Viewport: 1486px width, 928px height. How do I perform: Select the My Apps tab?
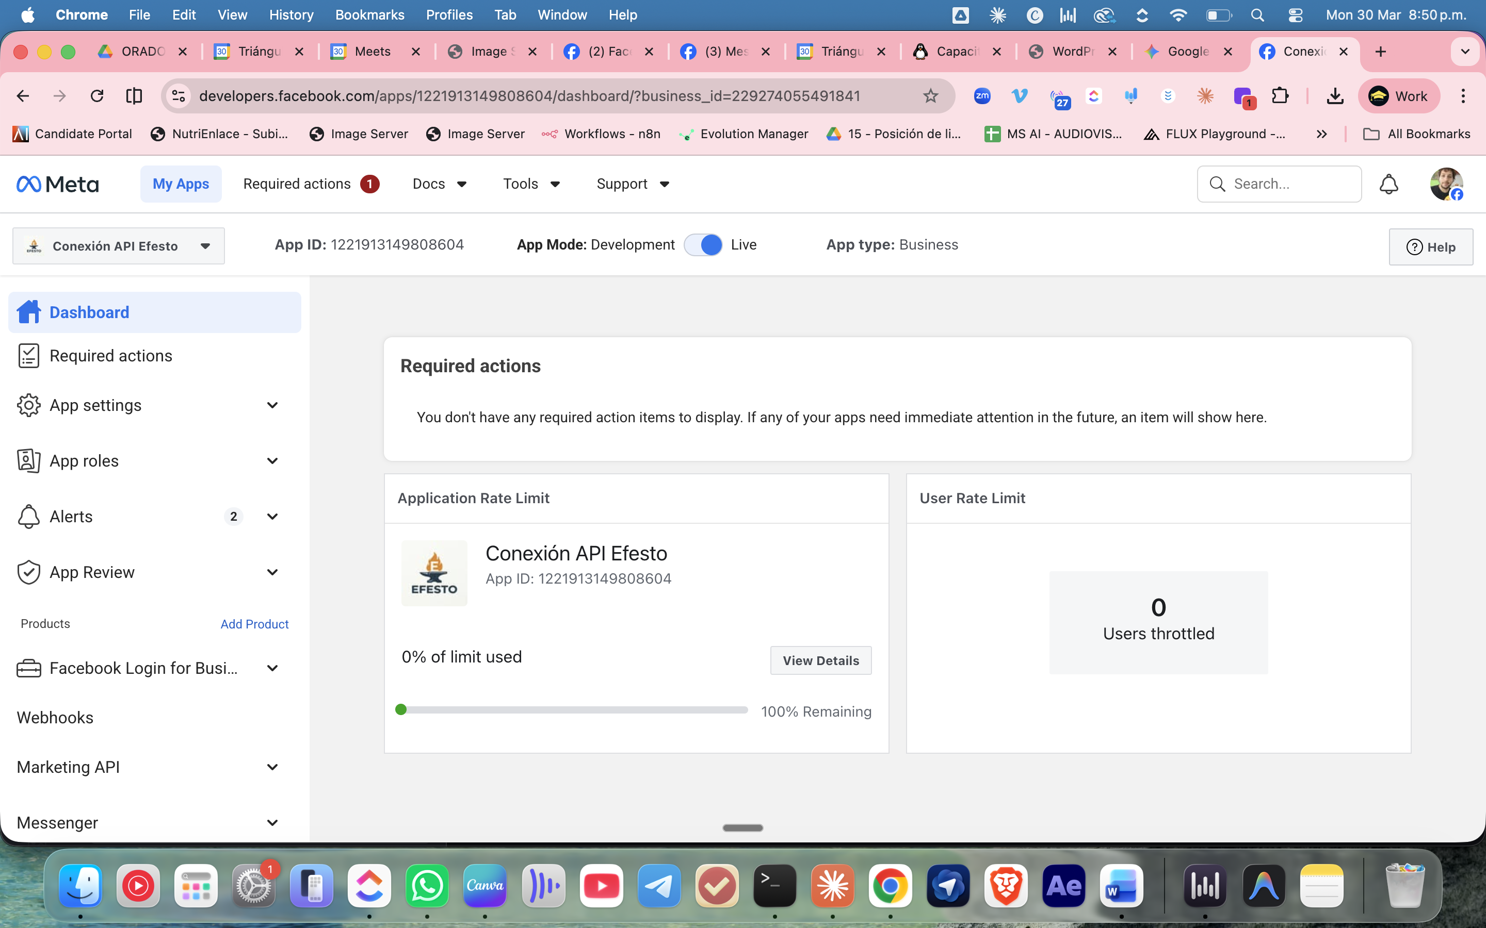(181, 184)
